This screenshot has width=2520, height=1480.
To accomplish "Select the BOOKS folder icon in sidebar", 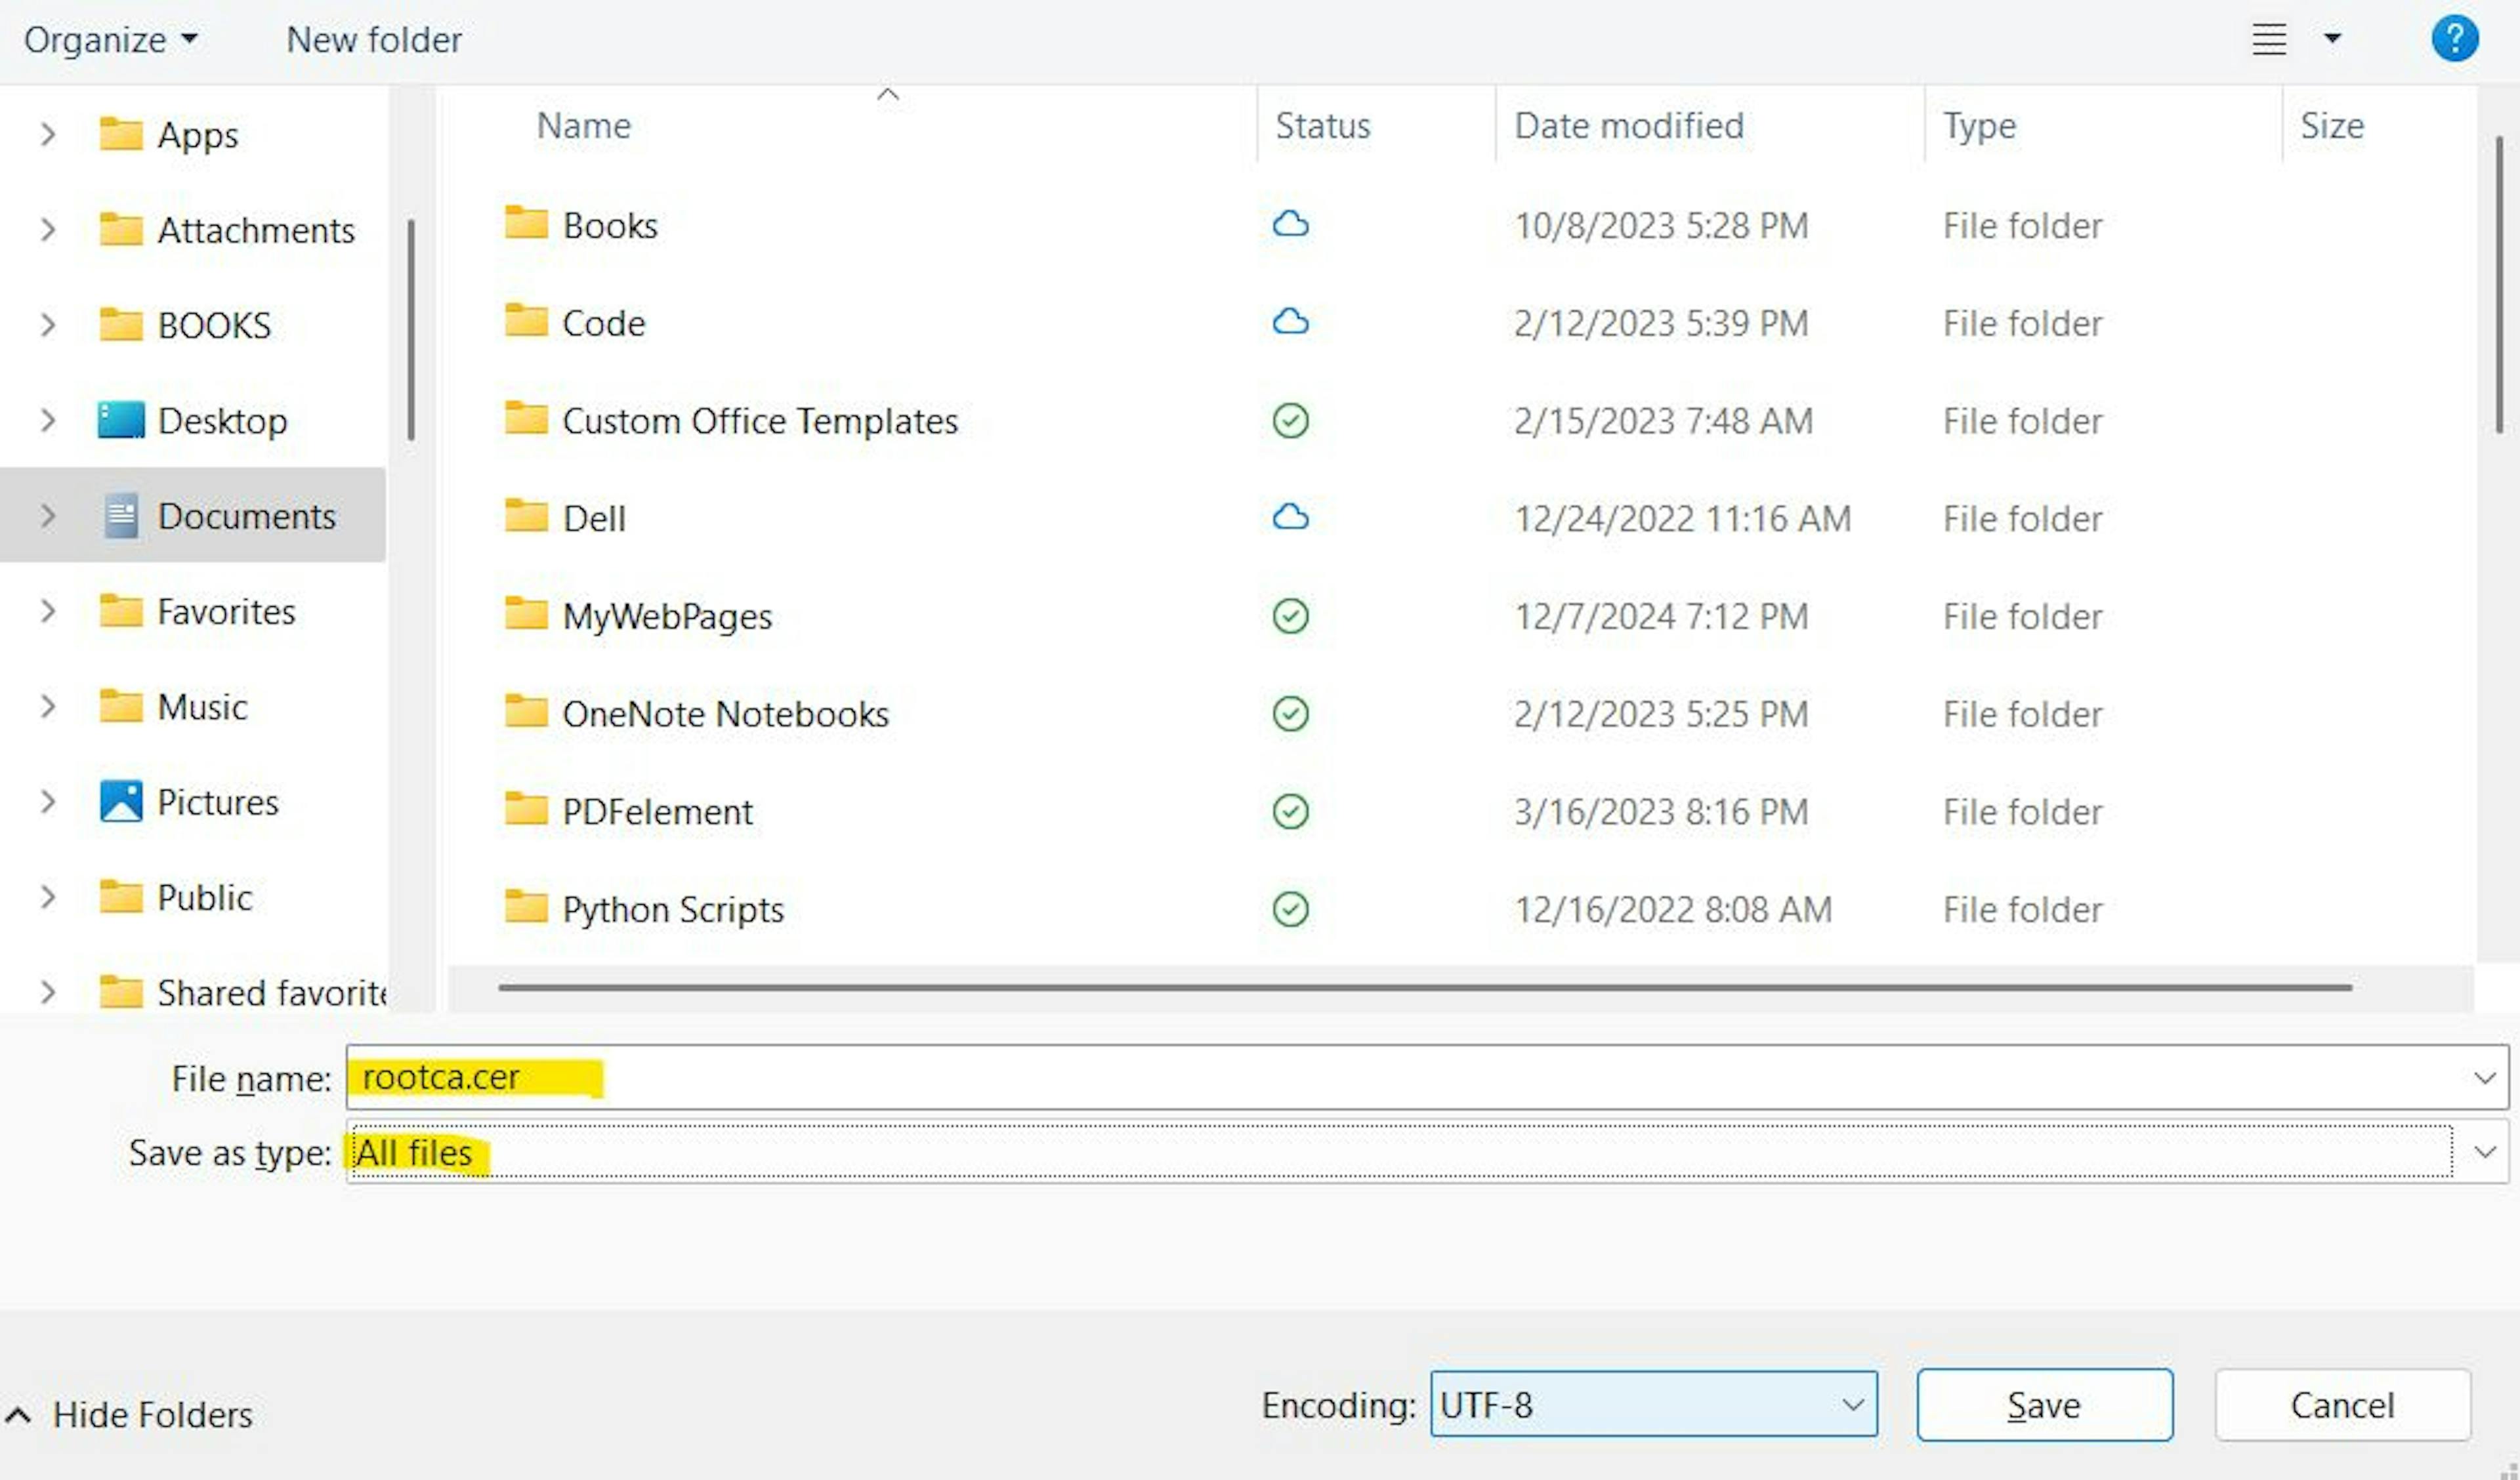I will tap(121, 325).
